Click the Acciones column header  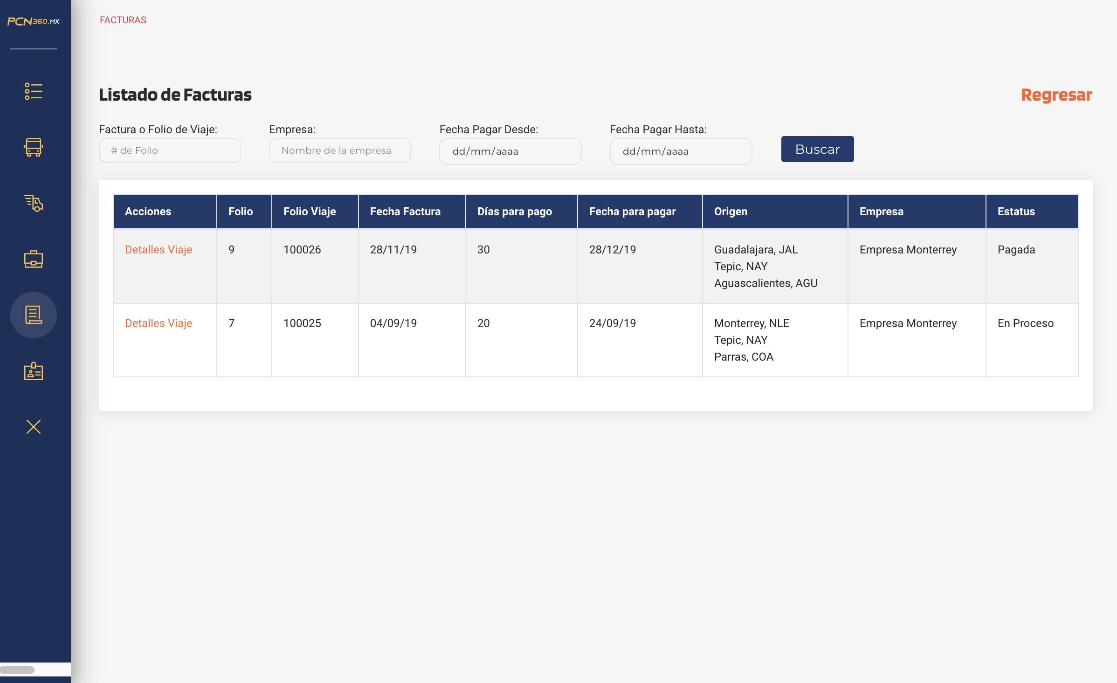pos(165,212)
